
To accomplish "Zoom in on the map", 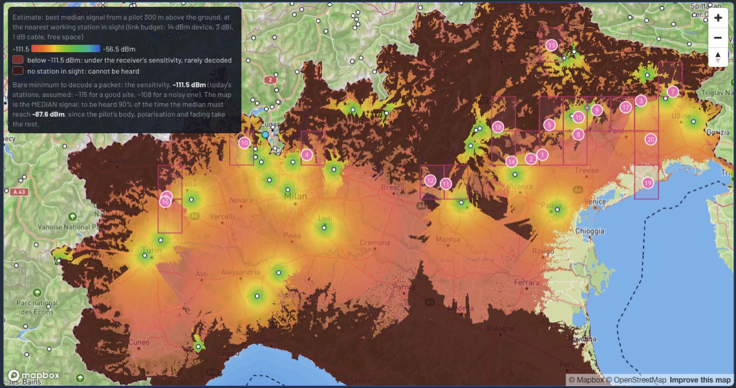I will (x=718, y=18).
